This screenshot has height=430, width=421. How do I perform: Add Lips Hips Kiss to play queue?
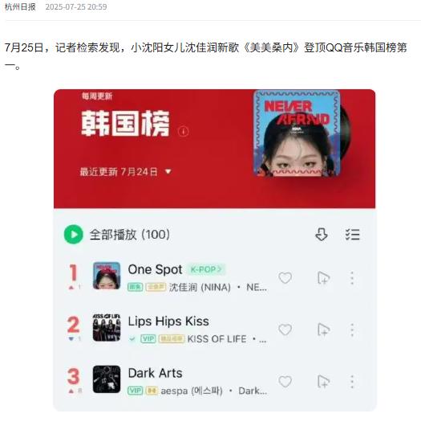click(x=324, y=330)
